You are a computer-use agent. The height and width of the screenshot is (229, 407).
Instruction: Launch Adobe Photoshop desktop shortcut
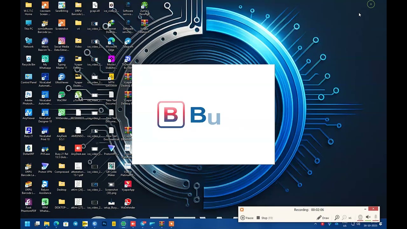click(29, 98)
